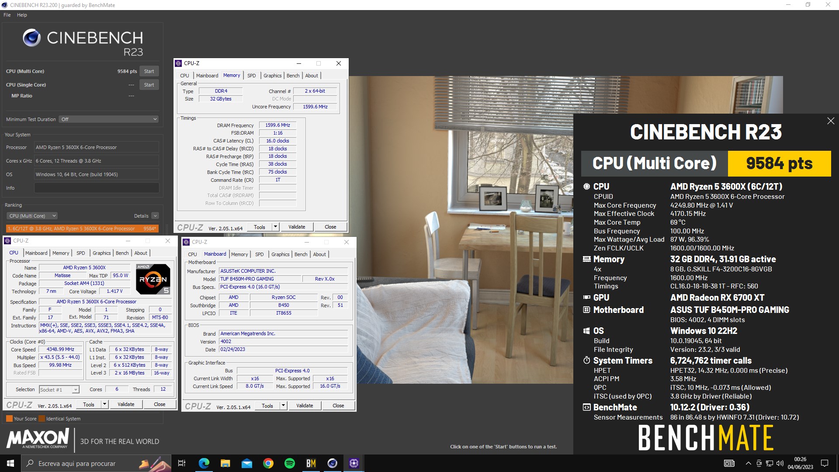Screen dimensions: 839x472
Task: Open the Socket #1 selection dropdown
Action: [59, 389]
